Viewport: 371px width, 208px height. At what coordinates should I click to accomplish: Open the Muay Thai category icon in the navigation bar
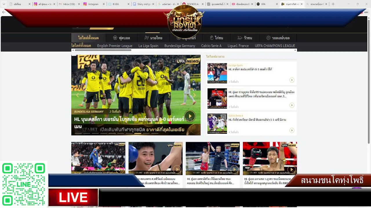pyautogui.click(x=147, y=38)
